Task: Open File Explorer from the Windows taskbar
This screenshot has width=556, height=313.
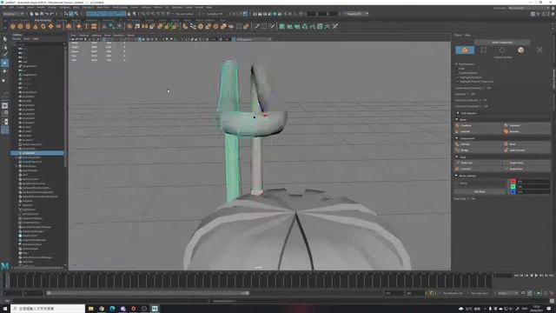Action: tap(90, 309)
